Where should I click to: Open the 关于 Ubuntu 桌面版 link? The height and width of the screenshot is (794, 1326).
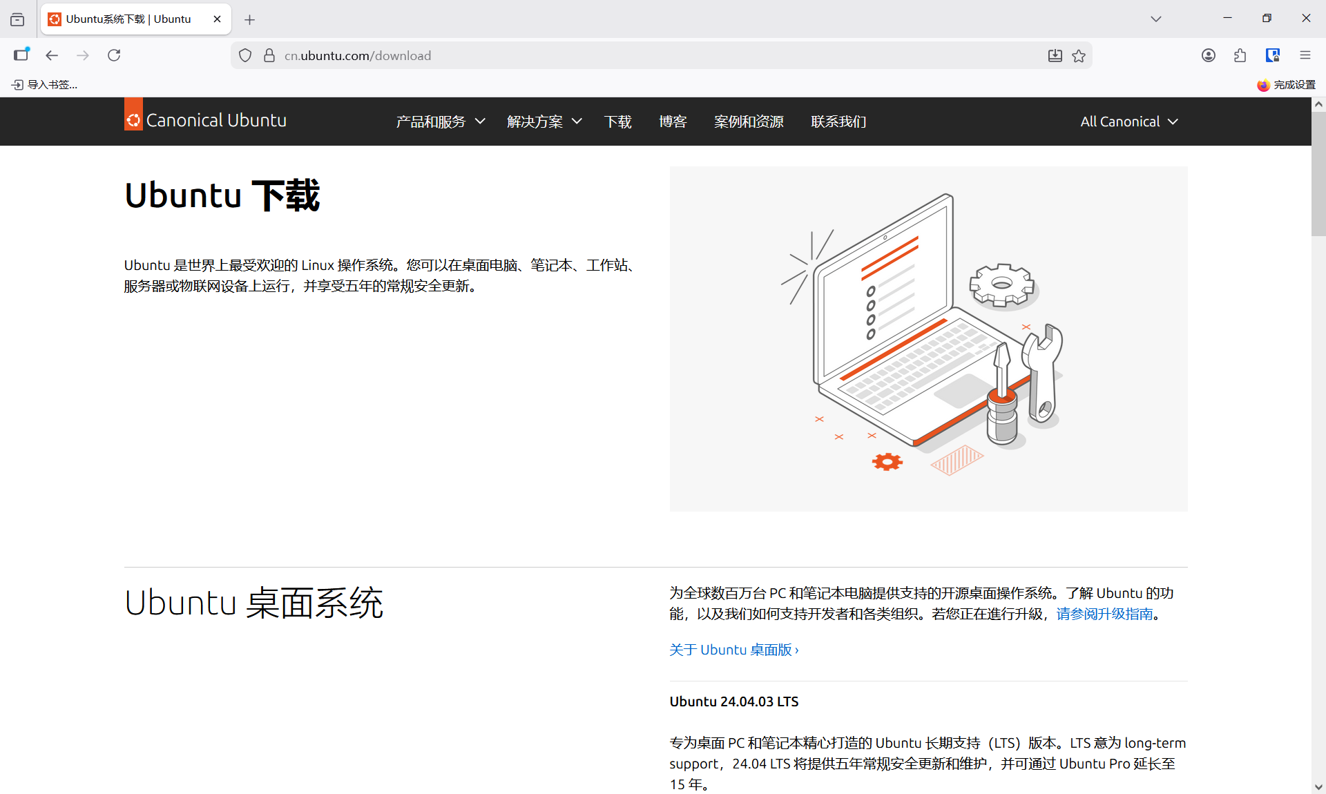[x=733, y=650]
